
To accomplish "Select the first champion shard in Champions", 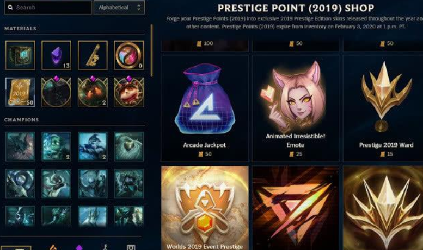I will click(x=20, y=146).
